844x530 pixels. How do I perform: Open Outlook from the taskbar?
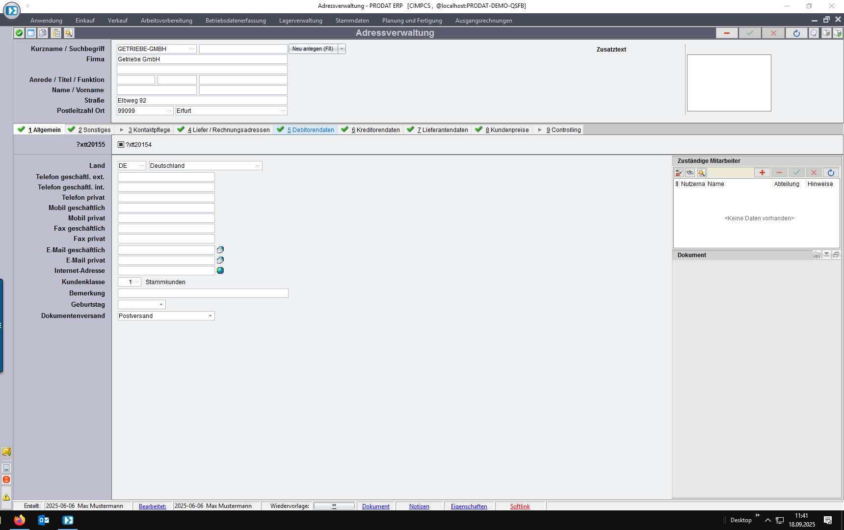44,520
